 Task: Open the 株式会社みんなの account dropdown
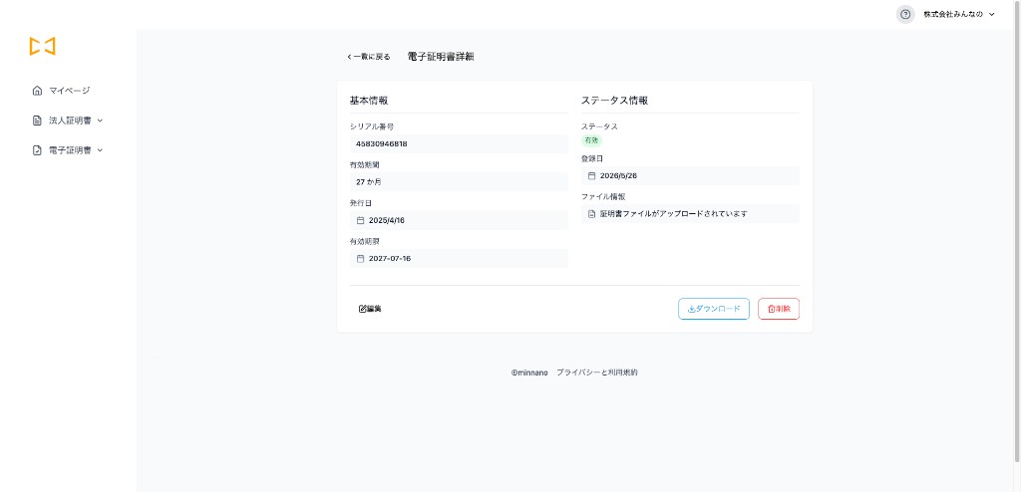(958, 14)
